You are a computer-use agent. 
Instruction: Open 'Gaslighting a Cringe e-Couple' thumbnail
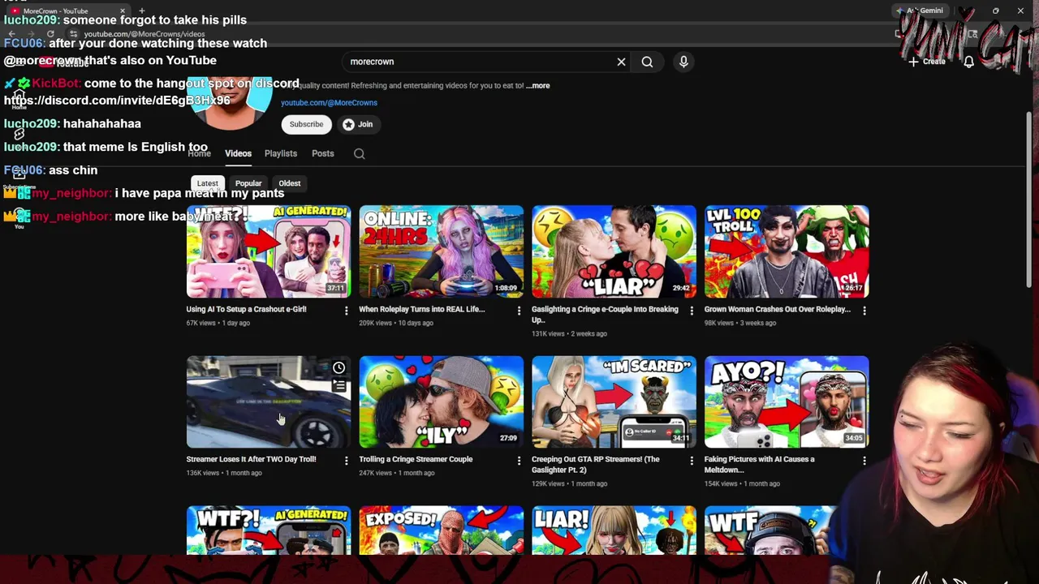coord(614,251)
